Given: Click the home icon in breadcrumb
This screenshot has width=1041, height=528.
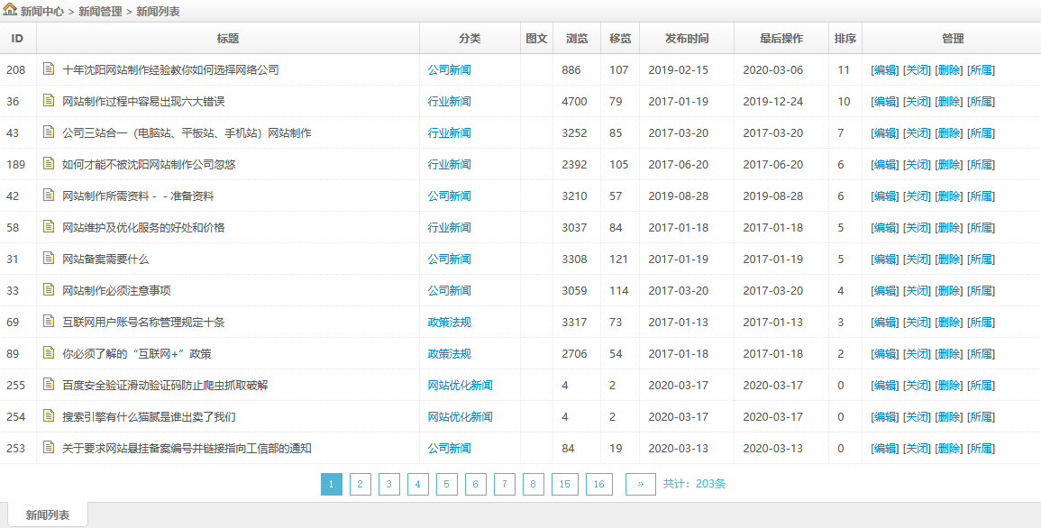Looking at the screenshot, I should pyautogui.click(x=10, y=11).
